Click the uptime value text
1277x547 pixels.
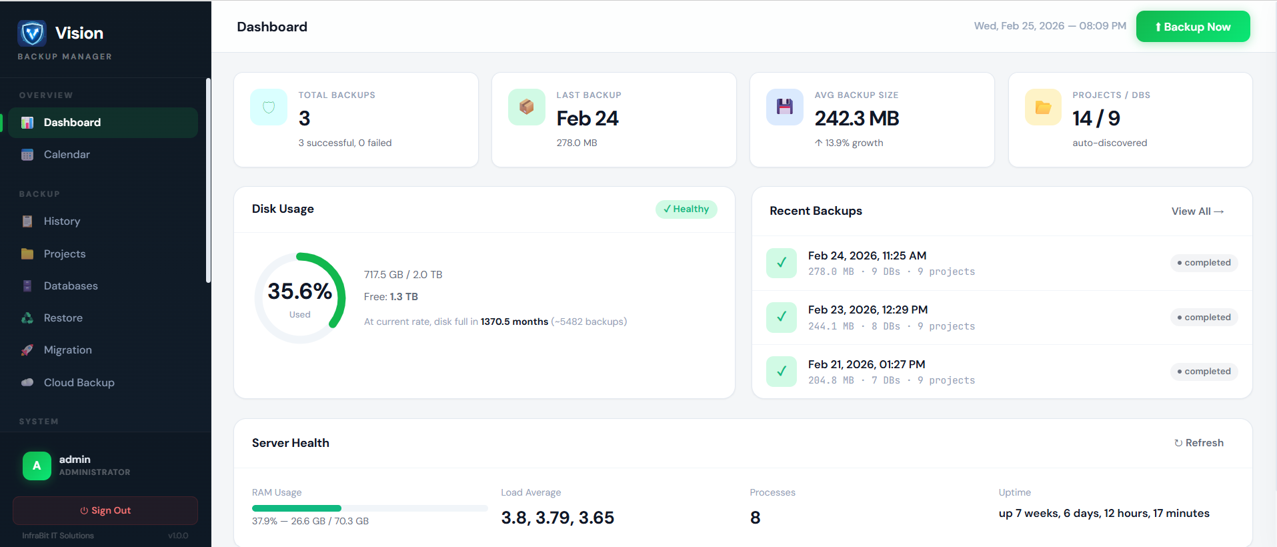(1104, 514)
